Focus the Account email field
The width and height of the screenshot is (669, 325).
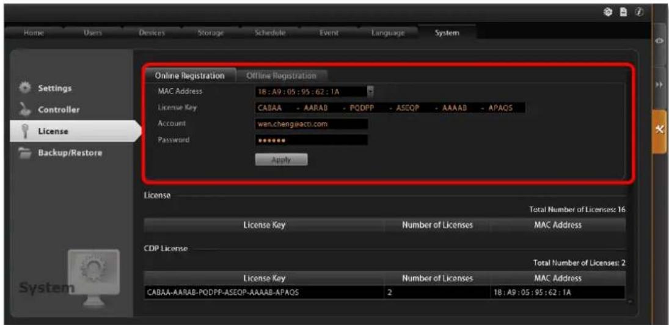pyautogui.click(x=312, y=124)
